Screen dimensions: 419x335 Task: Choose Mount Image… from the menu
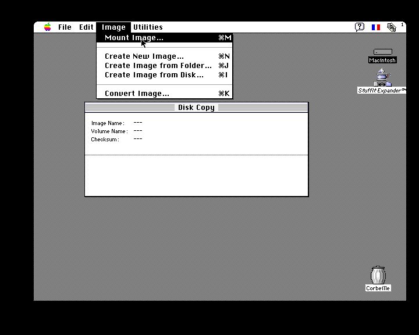click(134, 38)
